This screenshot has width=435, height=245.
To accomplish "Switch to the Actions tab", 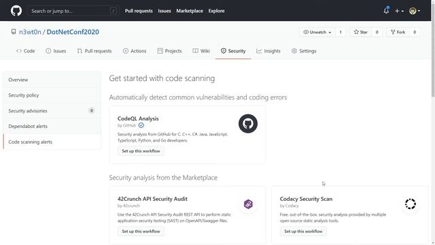I will [x=135, y=51].
